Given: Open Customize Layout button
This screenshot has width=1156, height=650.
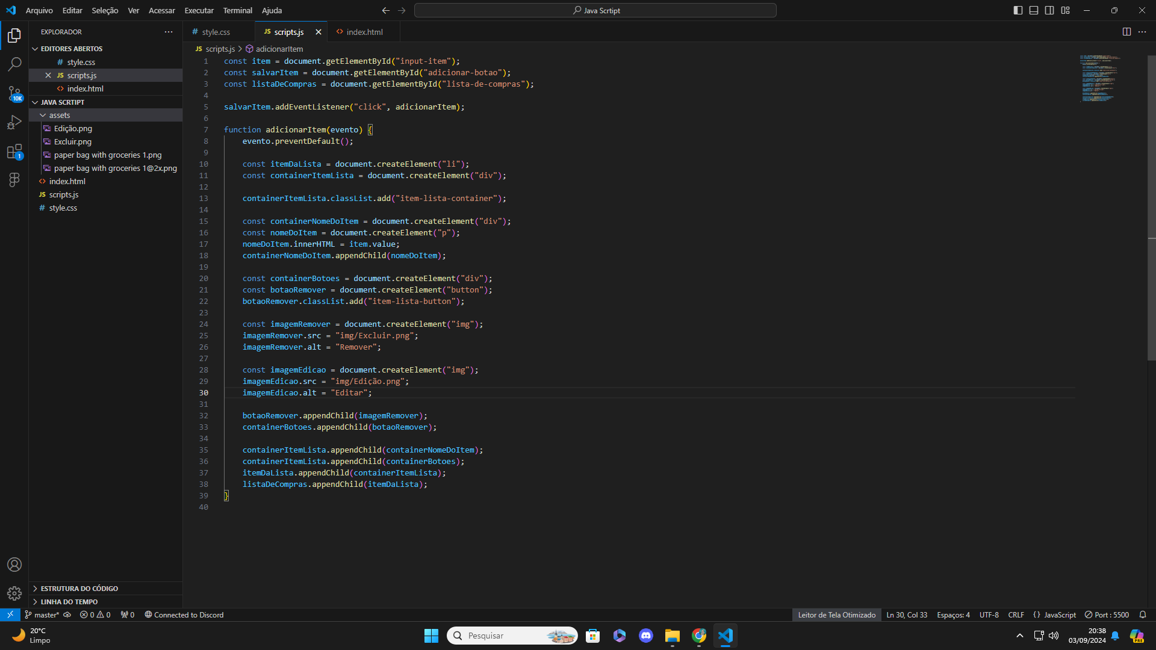Looking at the screenshot, I should click(1065, 10).
